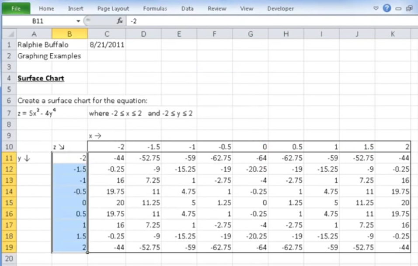Select cell K10 with x value 2
Image resolution: width=418 pixels, height=266 pixels.
coord(393,147)
